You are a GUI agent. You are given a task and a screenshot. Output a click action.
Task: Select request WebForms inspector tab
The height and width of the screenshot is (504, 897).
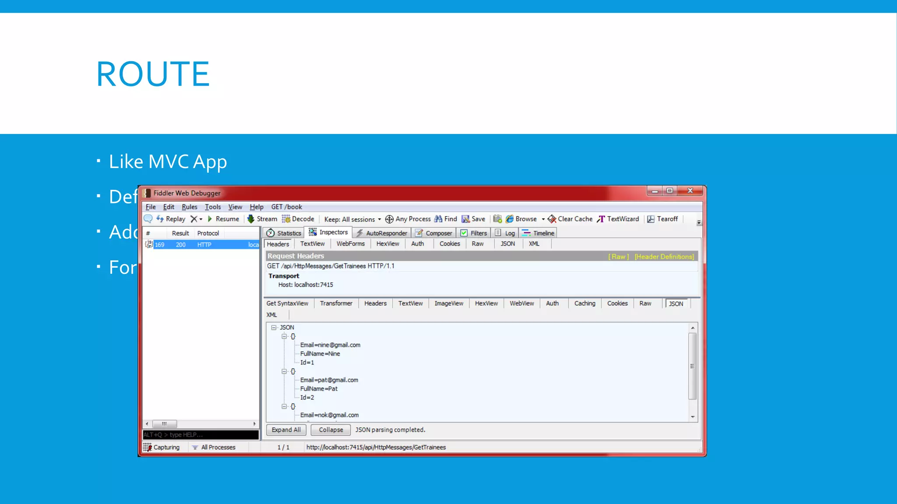click(x=350, y=244)
